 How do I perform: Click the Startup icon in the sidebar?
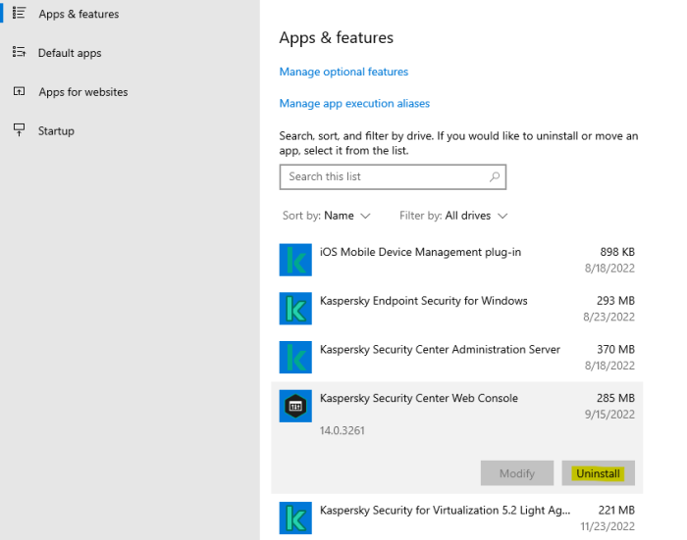19,130
